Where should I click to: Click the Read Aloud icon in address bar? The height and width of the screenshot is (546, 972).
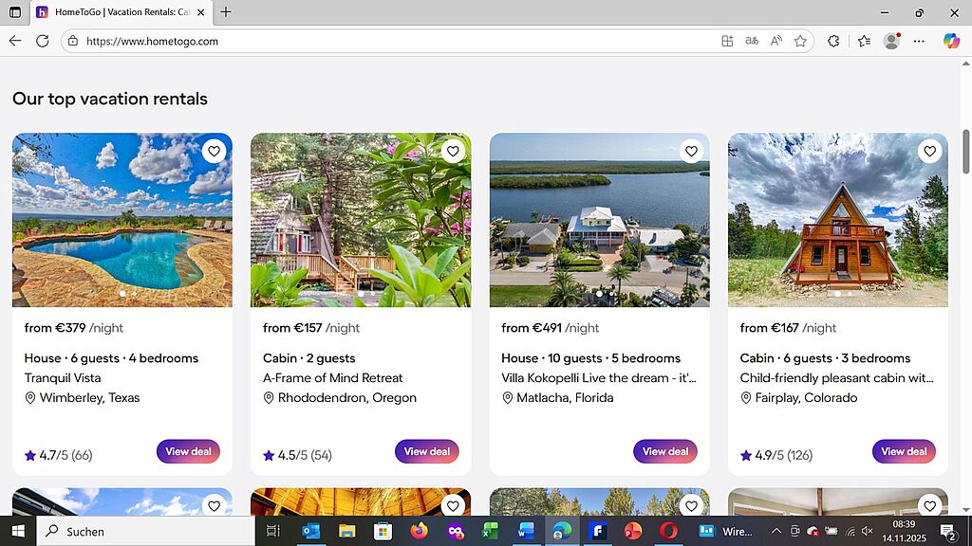(776, 41)
